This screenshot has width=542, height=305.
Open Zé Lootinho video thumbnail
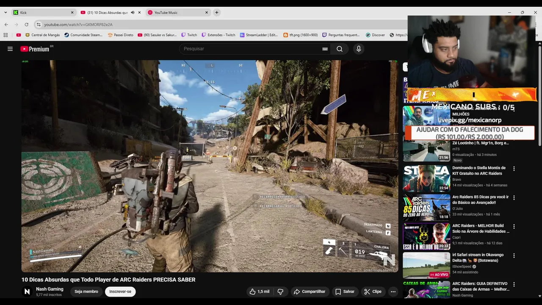426,150
